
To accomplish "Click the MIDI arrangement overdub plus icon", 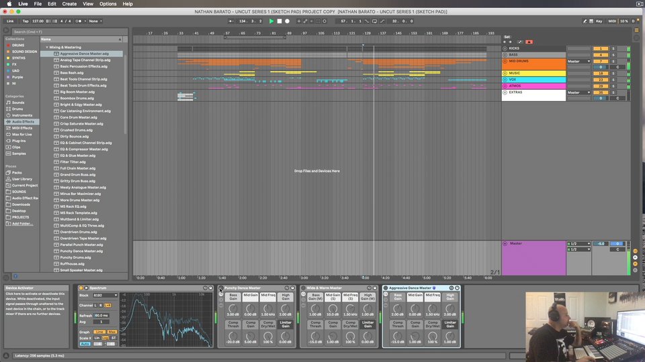I will tap(299, 21).
